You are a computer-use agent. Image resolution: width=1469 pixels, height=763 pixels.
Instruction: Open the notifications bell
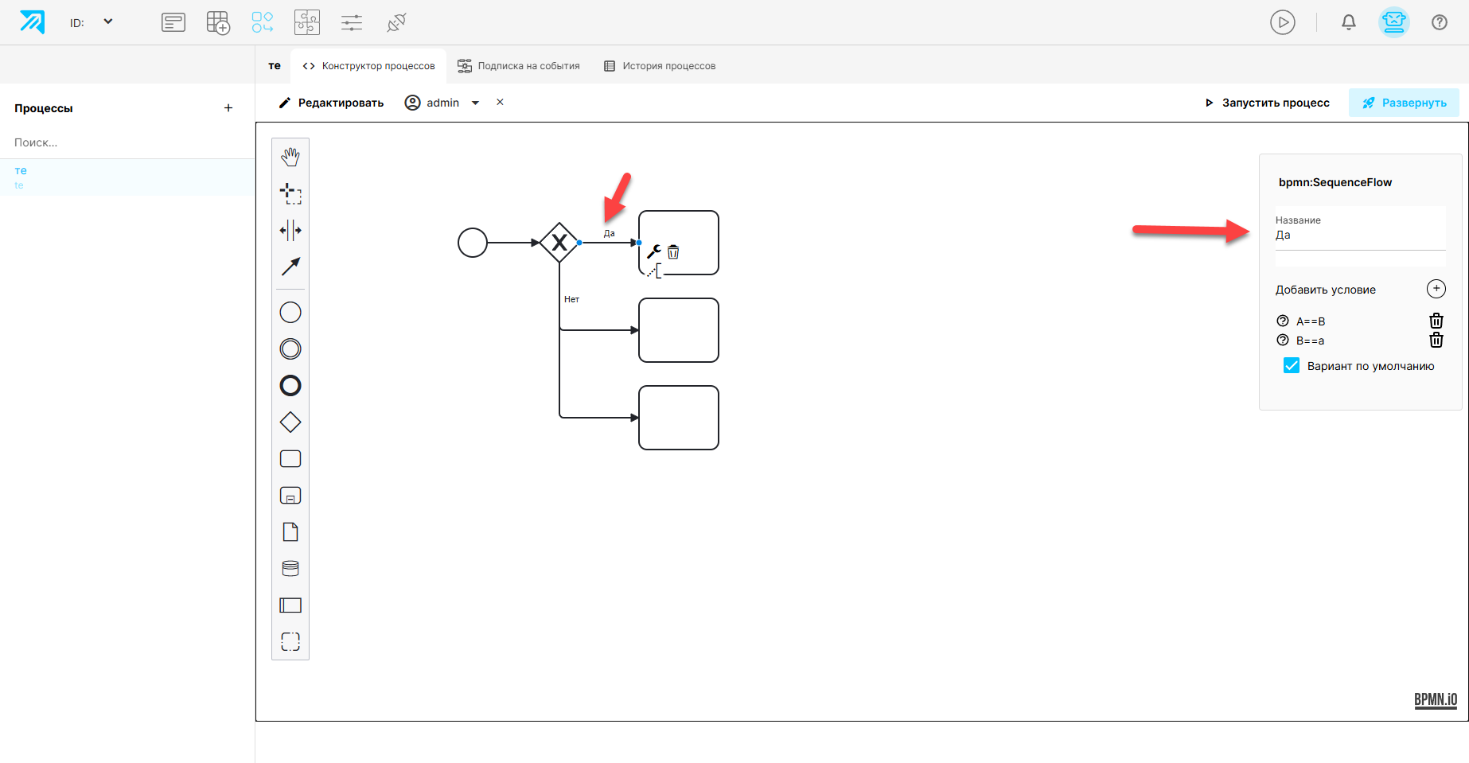[1349, 22]
